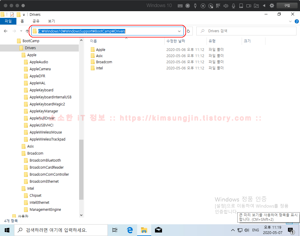This screenshot has height=236, width=300.
Task: Open the notification action center
Action: point(291,230)
